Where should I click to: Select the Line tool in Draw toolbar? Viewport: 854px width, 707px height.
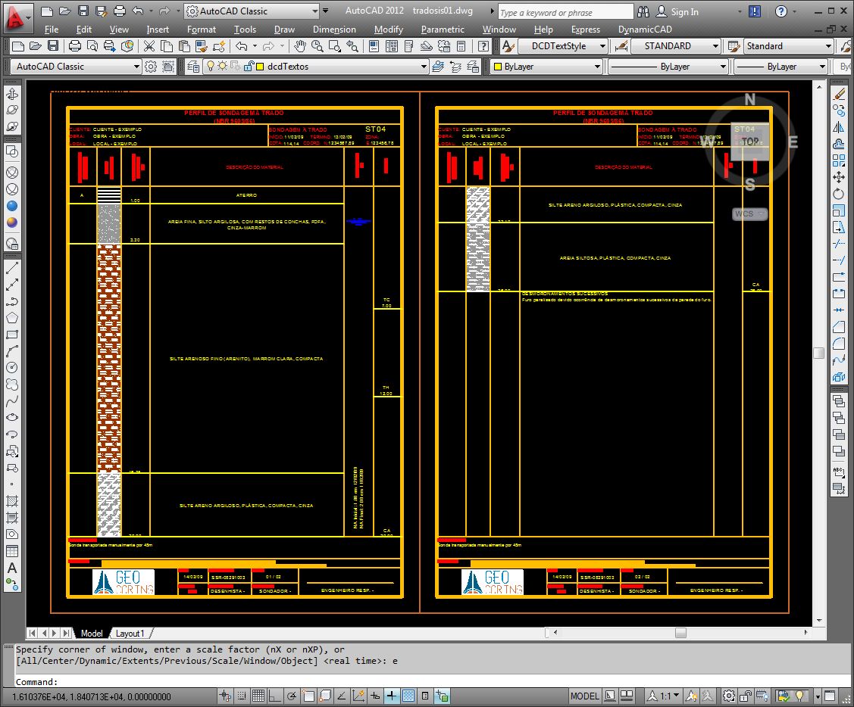click(12, 268)
